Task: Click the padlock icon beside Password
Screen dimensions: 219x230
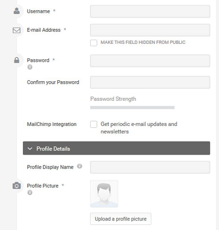Action: click(x=17, y=60)
